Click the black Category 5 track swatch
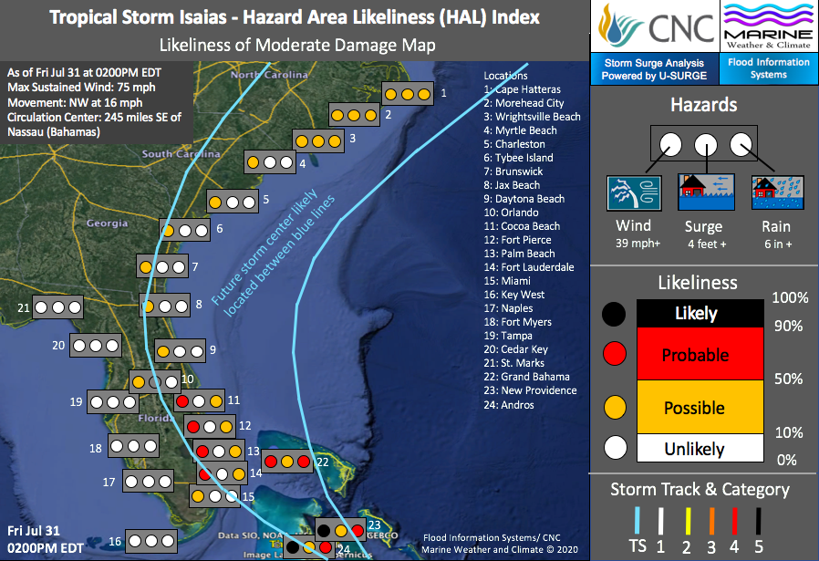Image resolution: width=819 pixels, height=561 pixels. [758, 520]
